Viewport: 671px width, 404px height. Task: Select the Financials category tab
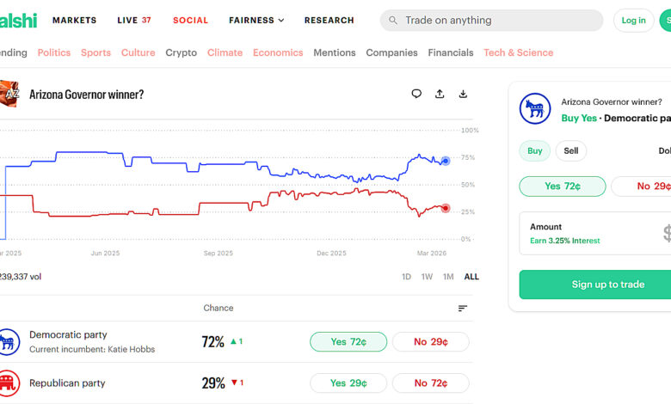click(x=451, y=52)
